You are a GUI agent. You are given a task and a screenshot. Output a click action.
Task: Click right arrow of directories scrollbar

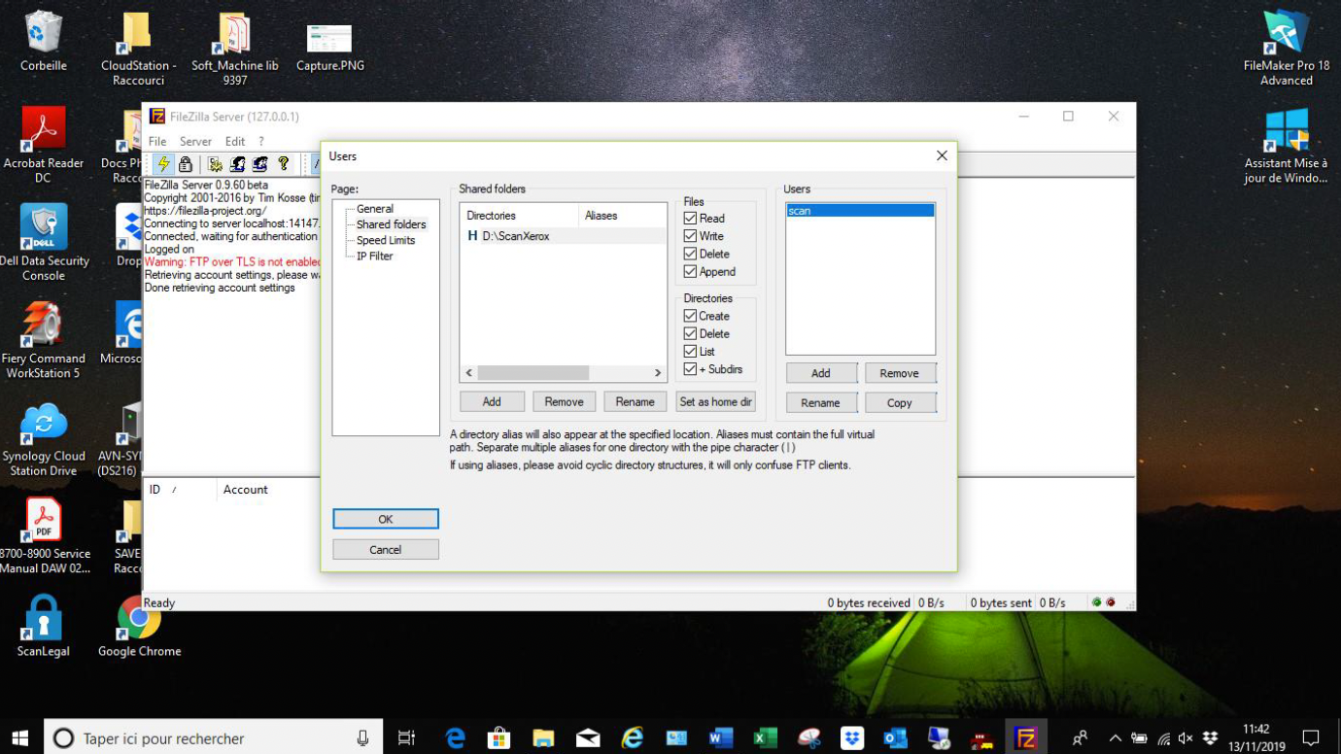(x=658, y=373)
